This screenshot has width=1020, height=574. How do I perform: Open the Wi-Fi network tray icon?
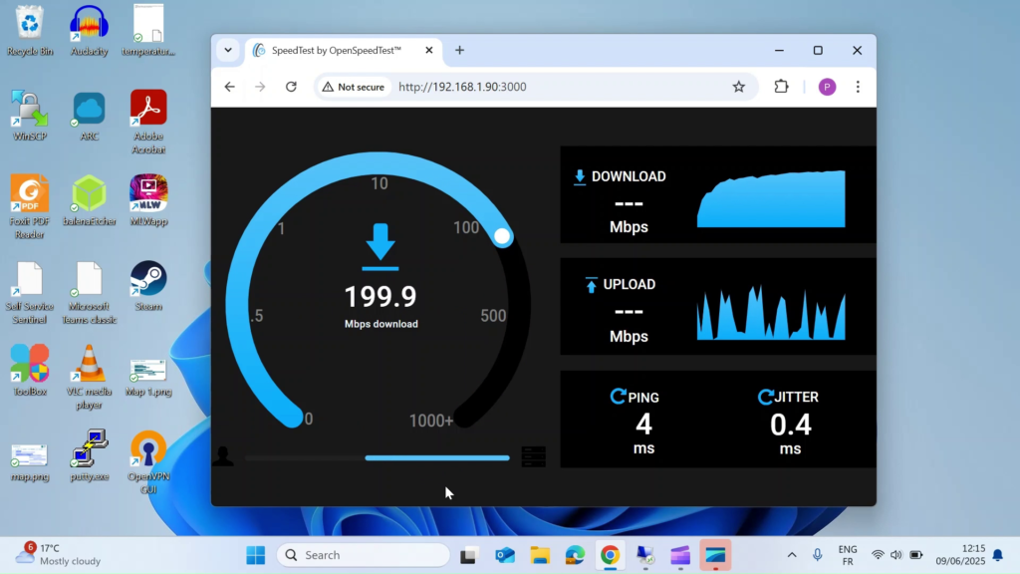tap(878, 555)
